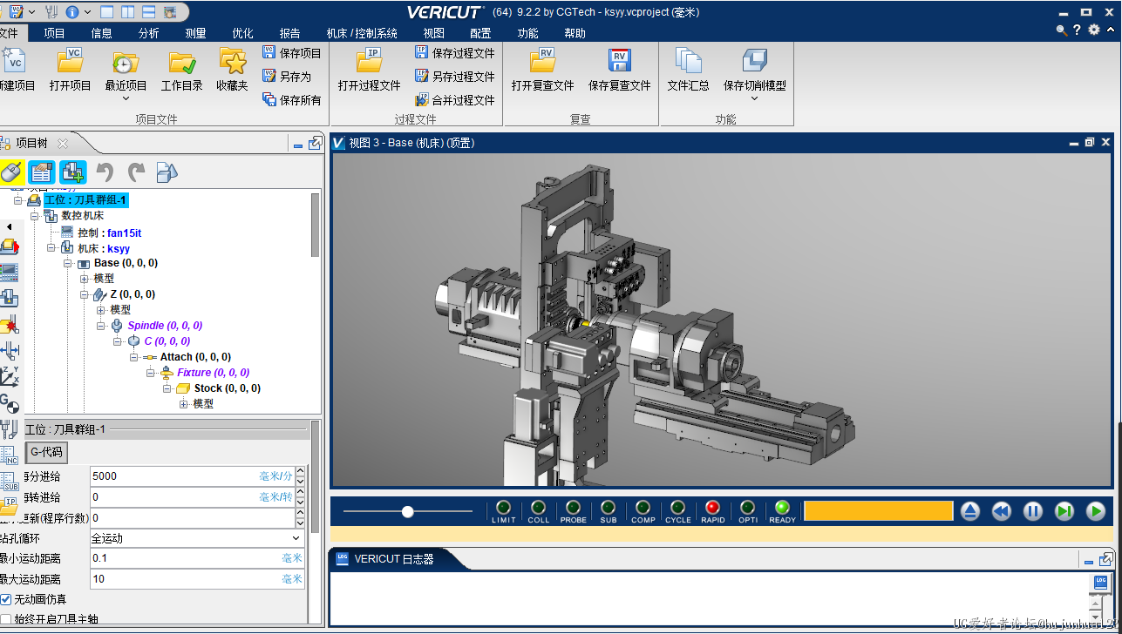Open the 帮助 ribbon tab
1122x634 pixels.
point(575,33)
